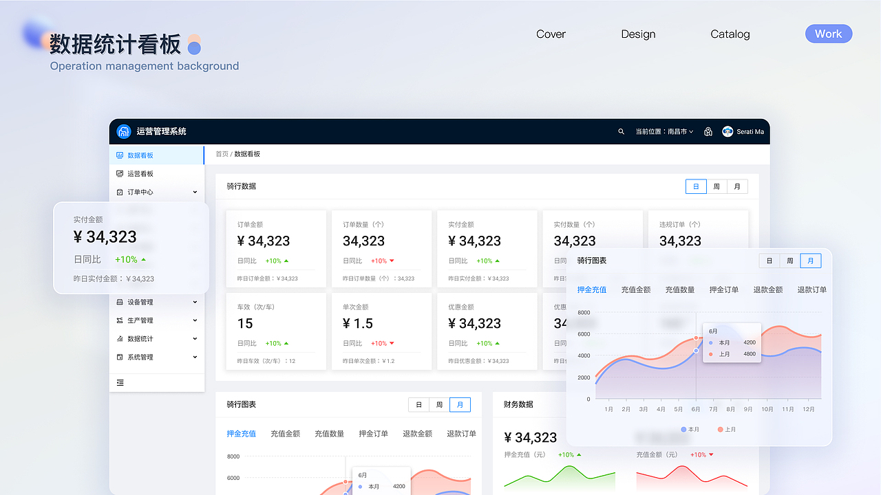Switch to 充值金额 tab in floating chart card
881x495 pixels.
[636, 290]
